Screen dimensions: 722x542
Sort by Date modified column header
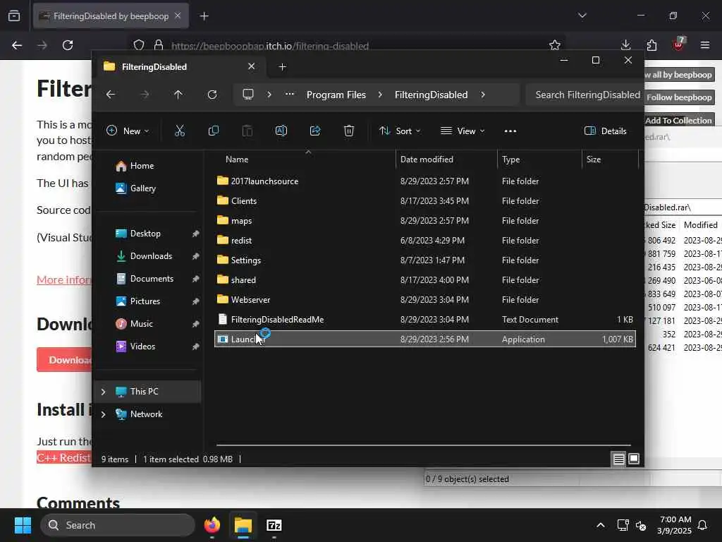click(x=427, y=159)
